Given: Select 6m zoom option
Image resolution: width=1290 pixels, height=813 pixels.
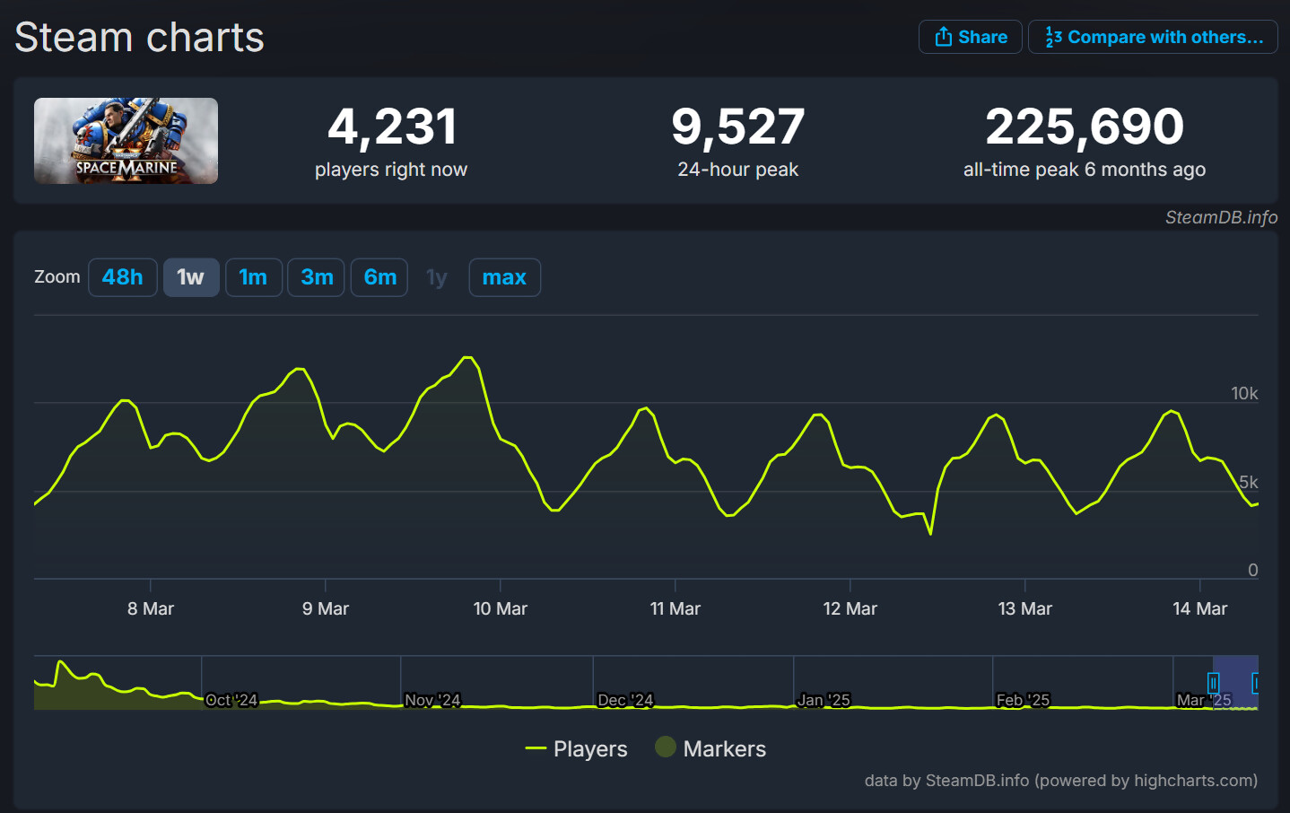Looking at the screenshot, I should point(379,277).
